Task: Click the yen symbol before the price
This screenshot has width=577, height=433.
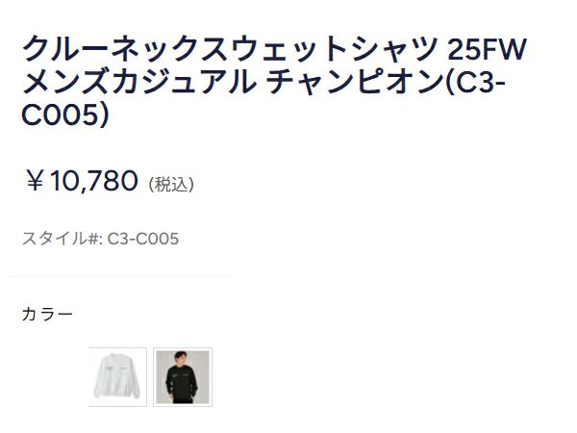Action: [35, 181]
